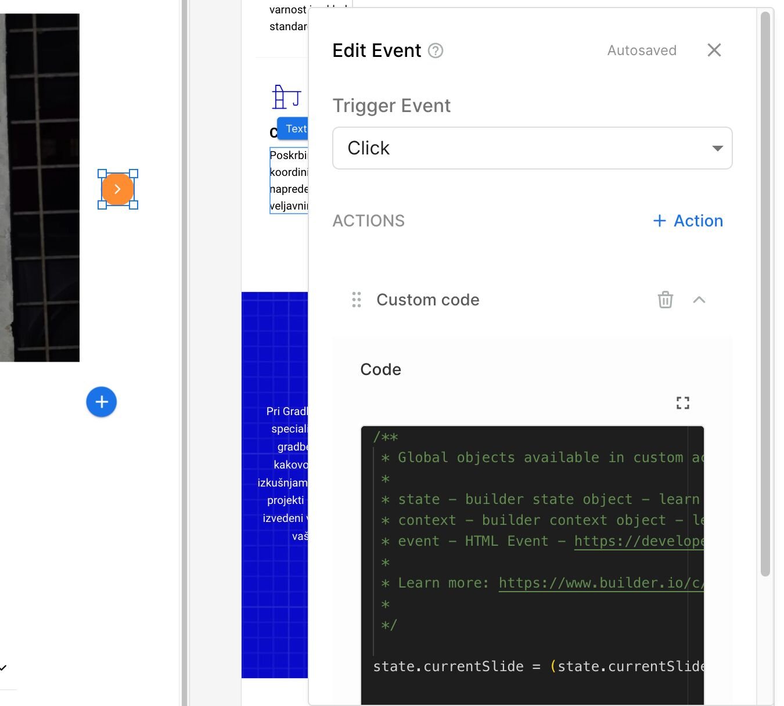
Task: Delete the Custom code action via trash icon
Action: 665,300
